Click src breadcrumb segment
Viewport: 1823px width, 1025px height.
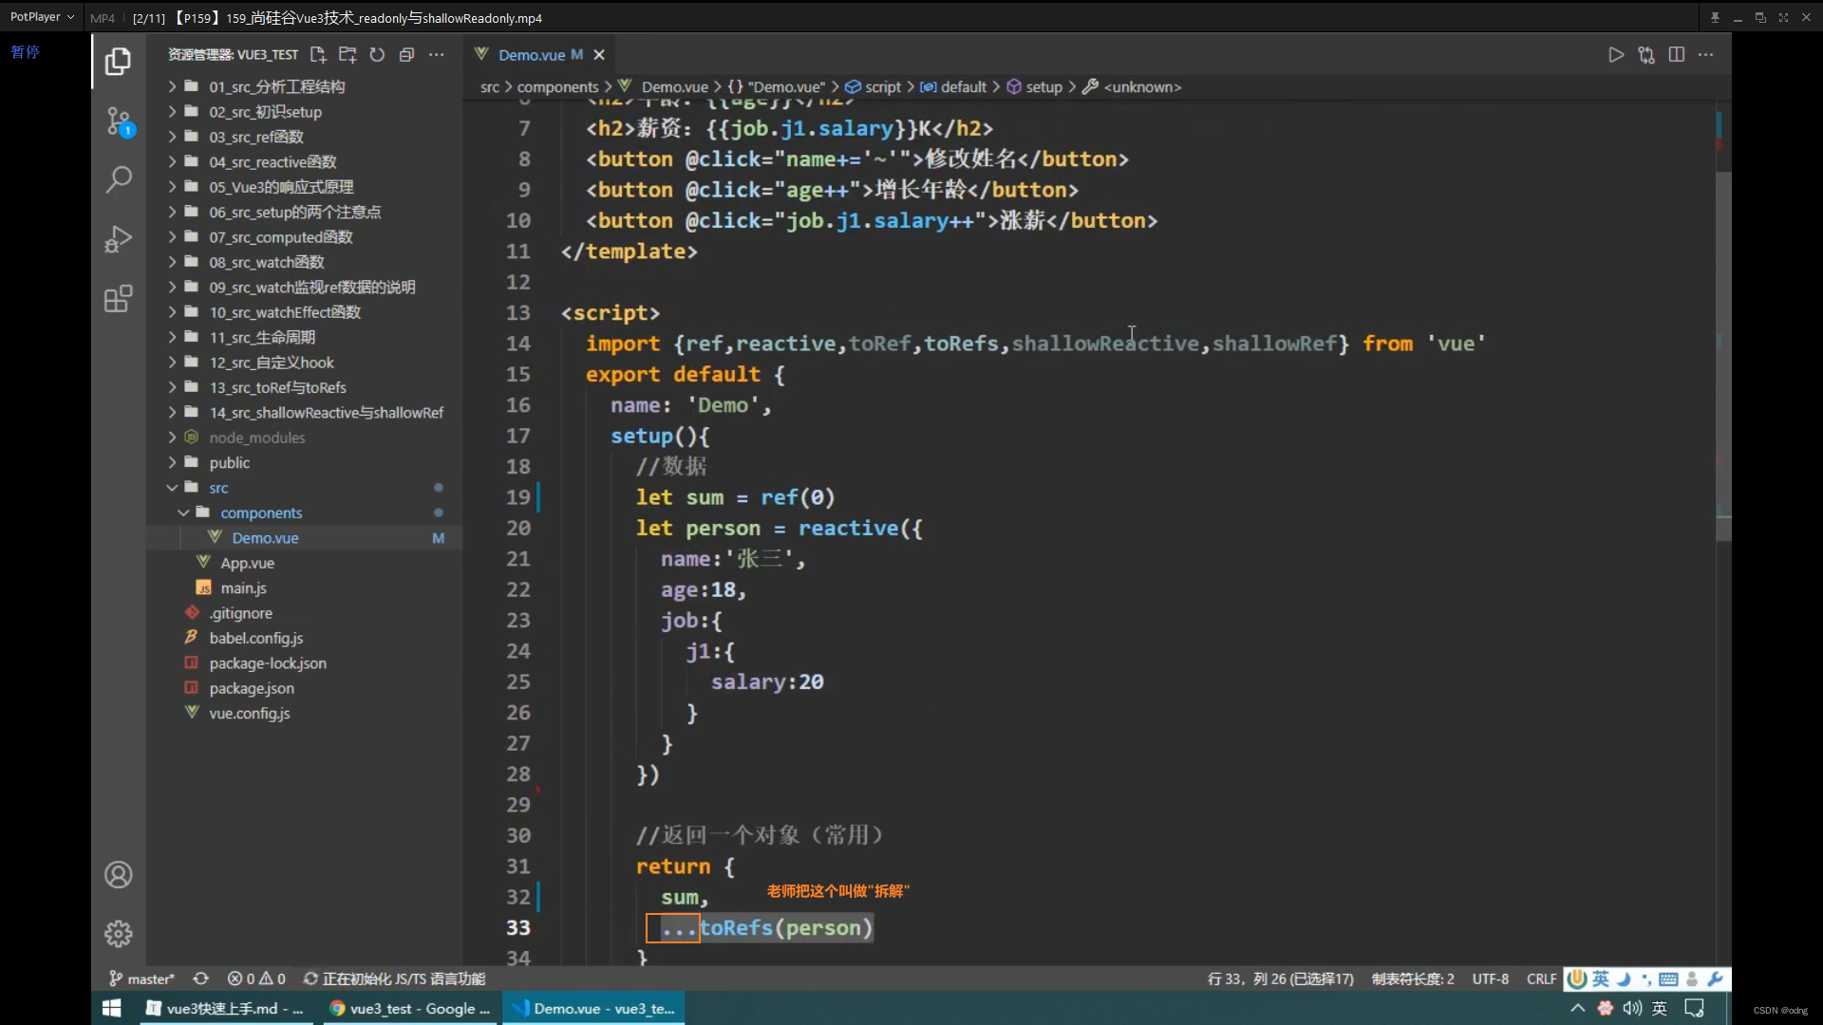coord(489,86)
